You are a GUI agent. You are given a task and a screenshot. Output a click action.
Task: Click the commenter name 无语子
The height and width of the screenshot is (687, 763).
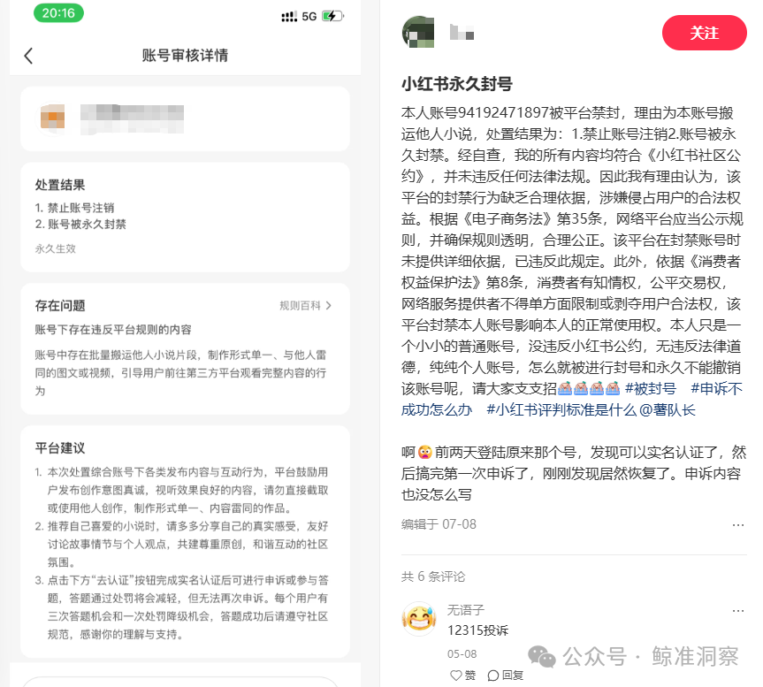(466, 610)
